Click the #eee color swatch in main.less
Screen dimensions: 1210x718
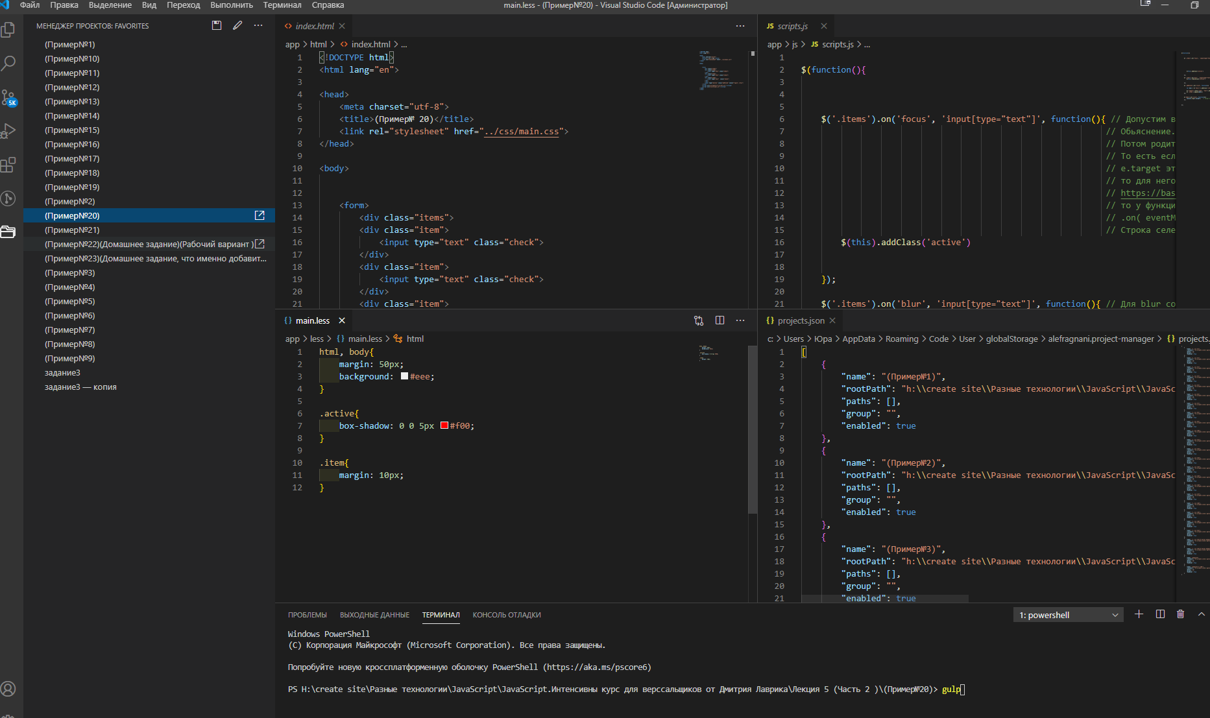point(404,376)
